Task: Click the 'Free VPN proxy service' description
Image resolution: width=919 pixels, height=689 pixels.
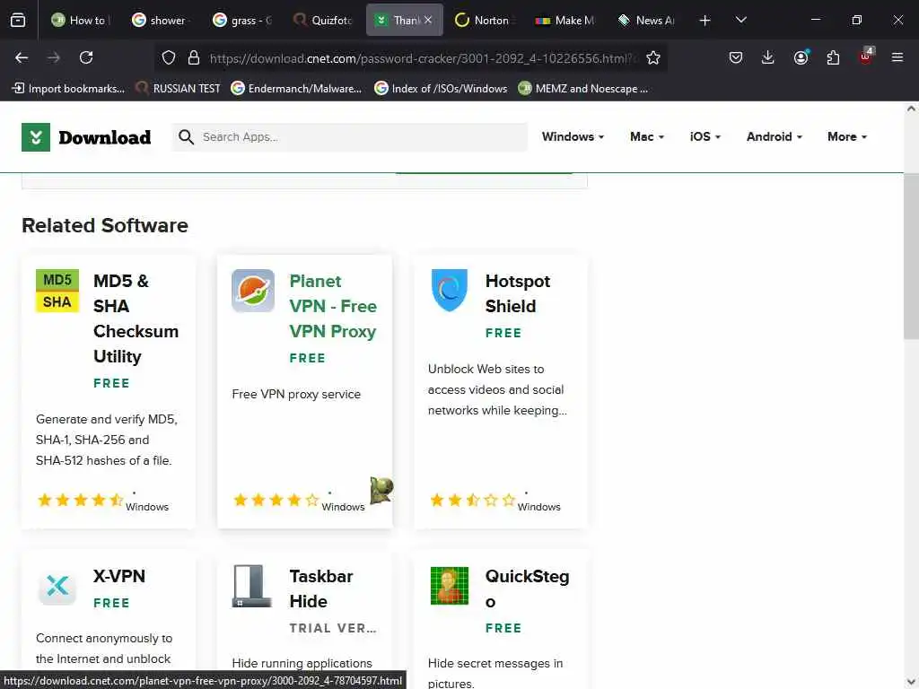Action: 296,395
